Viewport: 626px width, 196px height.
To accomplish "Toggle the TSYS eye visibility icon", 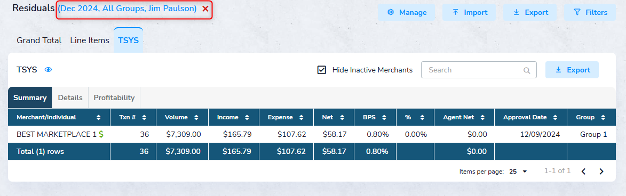I will (49, 70).
